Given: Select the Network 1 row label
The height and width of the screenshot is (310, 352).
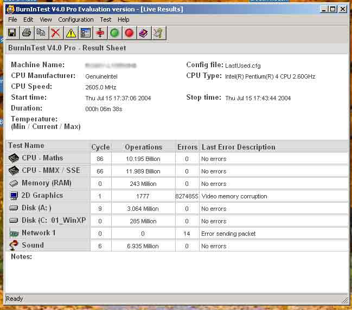Looking at the screenshot, I should [39, 233].
